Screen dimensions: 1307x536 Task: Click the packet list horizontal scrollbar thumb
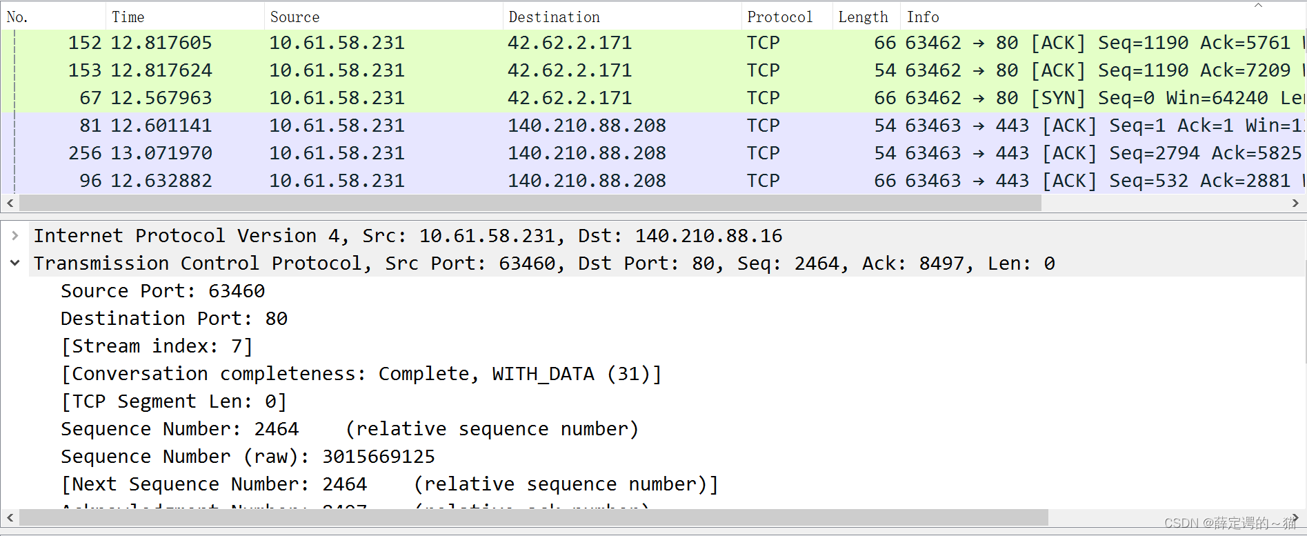530,203
